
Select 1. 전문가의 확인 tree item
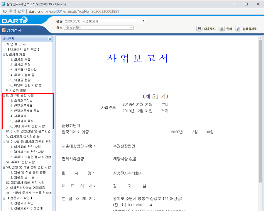22,203
